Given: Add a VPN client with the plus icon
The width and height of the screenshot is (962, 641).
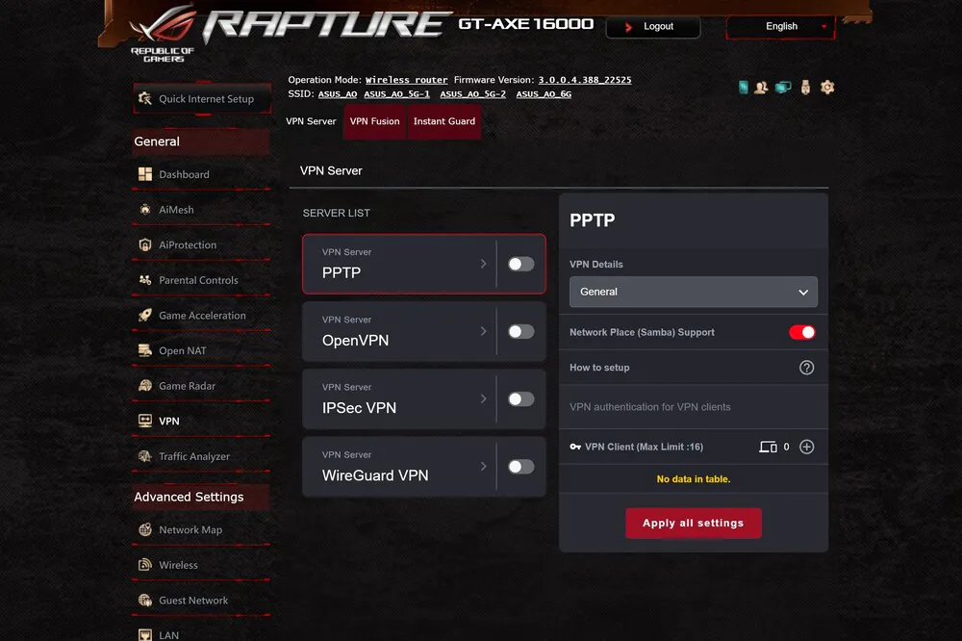Looking at the screenshot, I should (806, 447).
